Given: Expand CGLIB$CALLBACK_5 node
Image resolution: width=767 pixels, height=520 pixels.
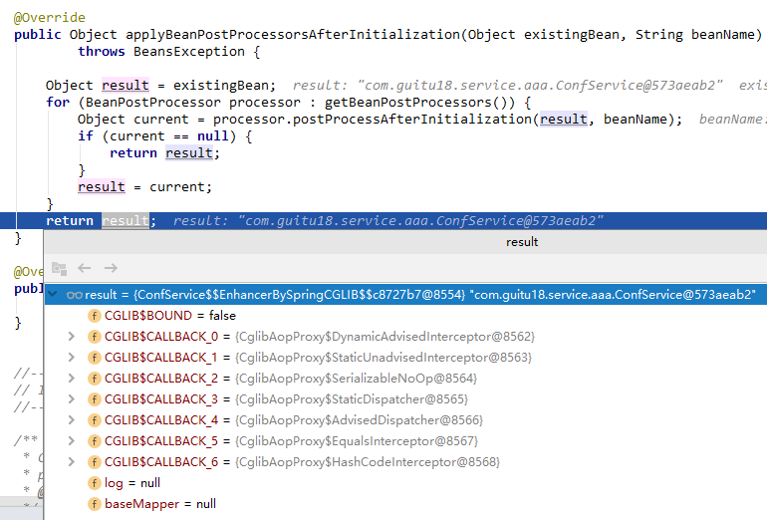Looking at the screenshot, I should point(72,441).
